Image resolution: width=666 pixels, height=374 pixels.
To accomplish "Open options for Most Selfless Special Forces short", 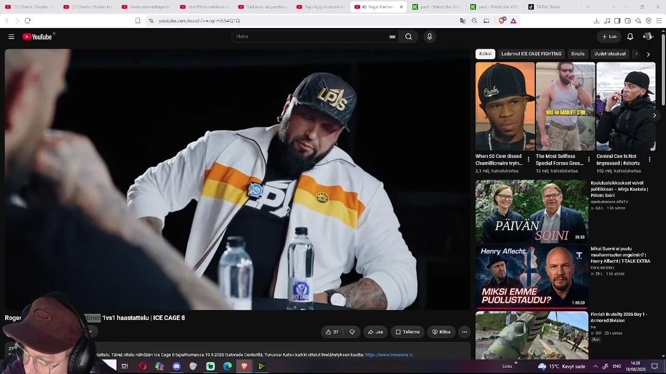I will (x=589, y=159).
